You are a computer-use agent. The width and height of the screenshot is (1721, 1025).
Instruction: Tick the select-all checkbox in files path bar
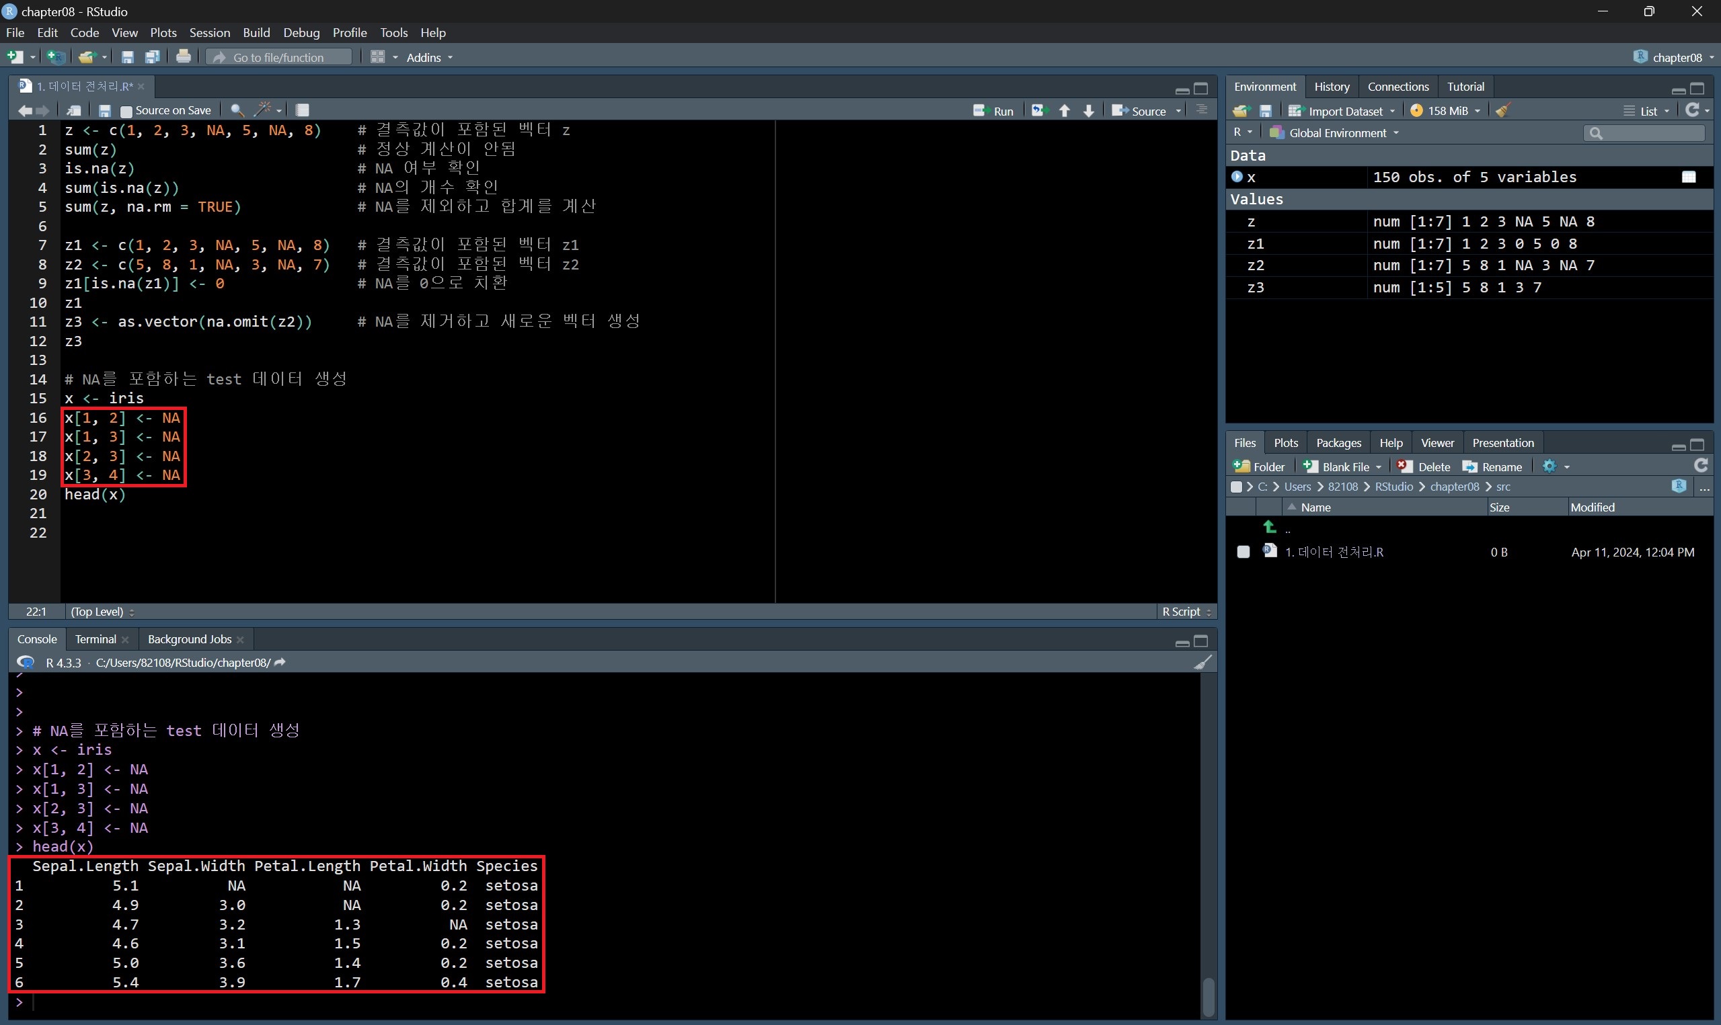coord(1236,487)
